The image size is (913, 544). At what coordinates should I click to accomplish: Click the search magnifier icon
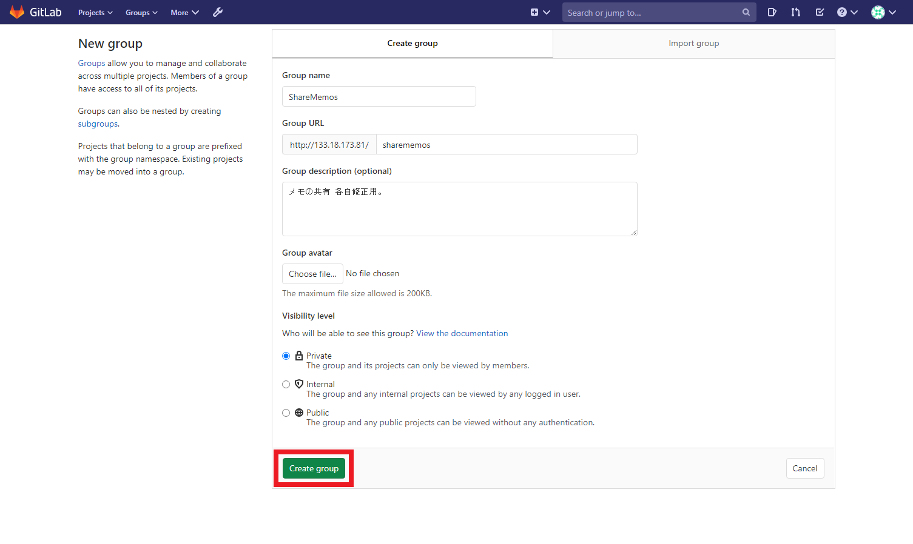tap(746, 12)
